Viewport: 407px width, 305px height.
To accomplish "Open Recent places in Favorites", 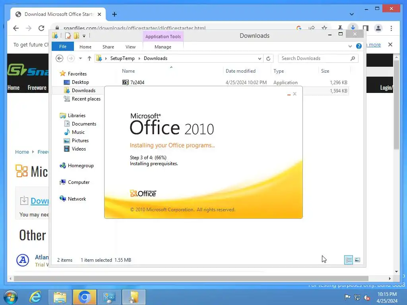I will (x=86, y=99).
